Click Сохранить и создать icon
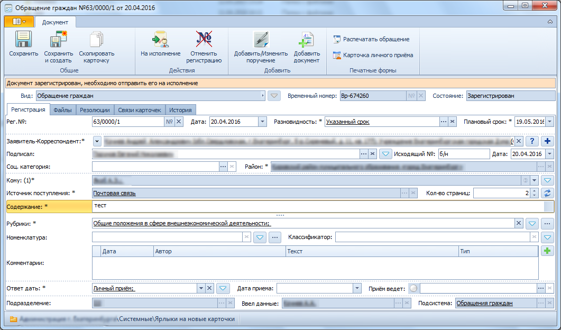The width and height of the screenshot is (561, 330). tap(59, 39)
